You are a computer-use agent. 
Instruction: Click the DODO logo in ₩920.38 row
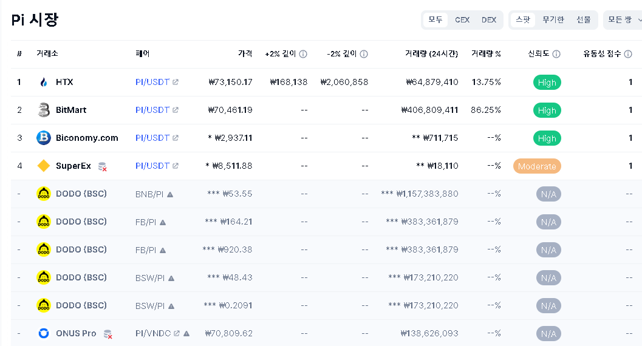[x=43, y=249]
